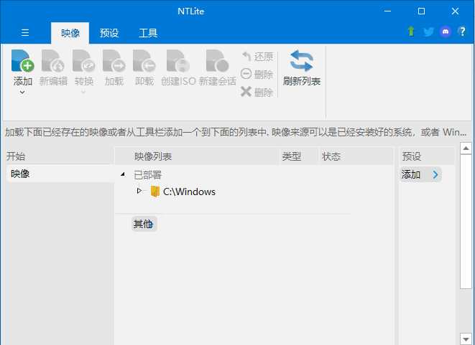Click the 开始 sidebar heading
The width and height of the screenshot is (475, 345).
pyautogui.click(x=16, y=156)
